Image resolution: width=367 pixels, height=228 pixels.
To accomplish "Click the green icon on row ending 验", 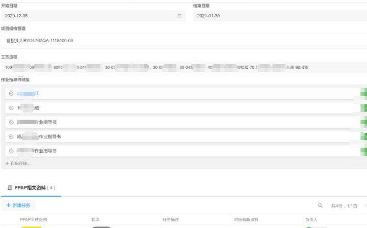I will coord(364,108).
